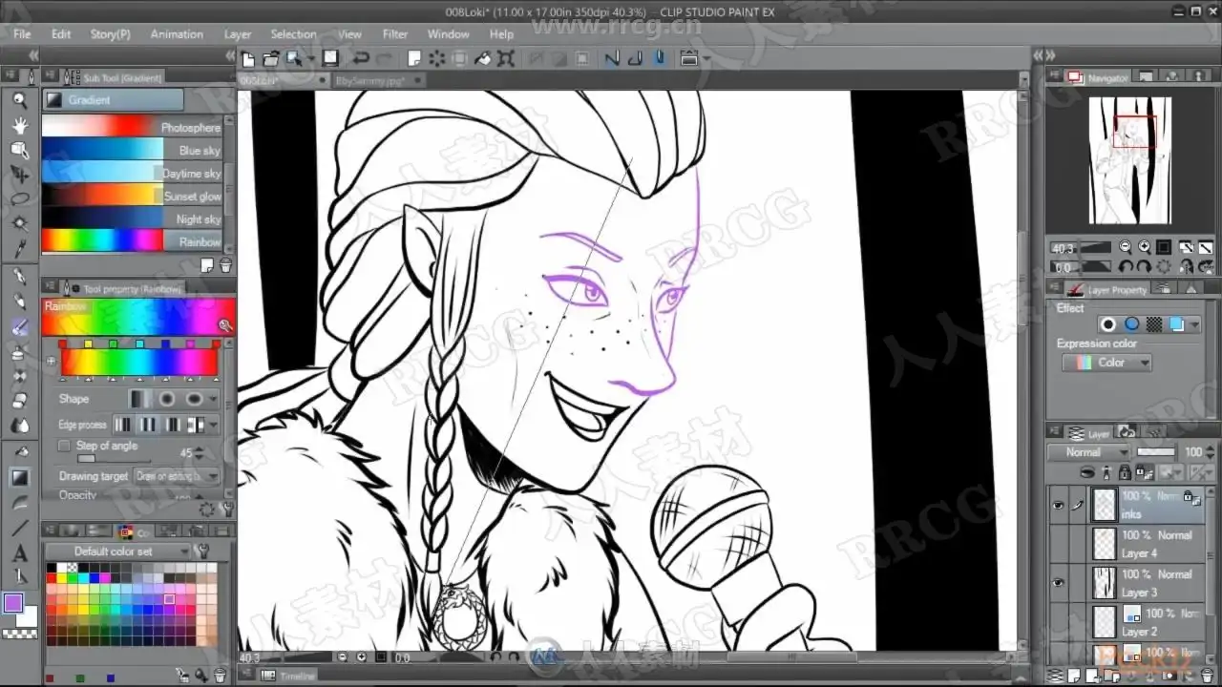Expand the Effect options arrow

click(1195, 325)
